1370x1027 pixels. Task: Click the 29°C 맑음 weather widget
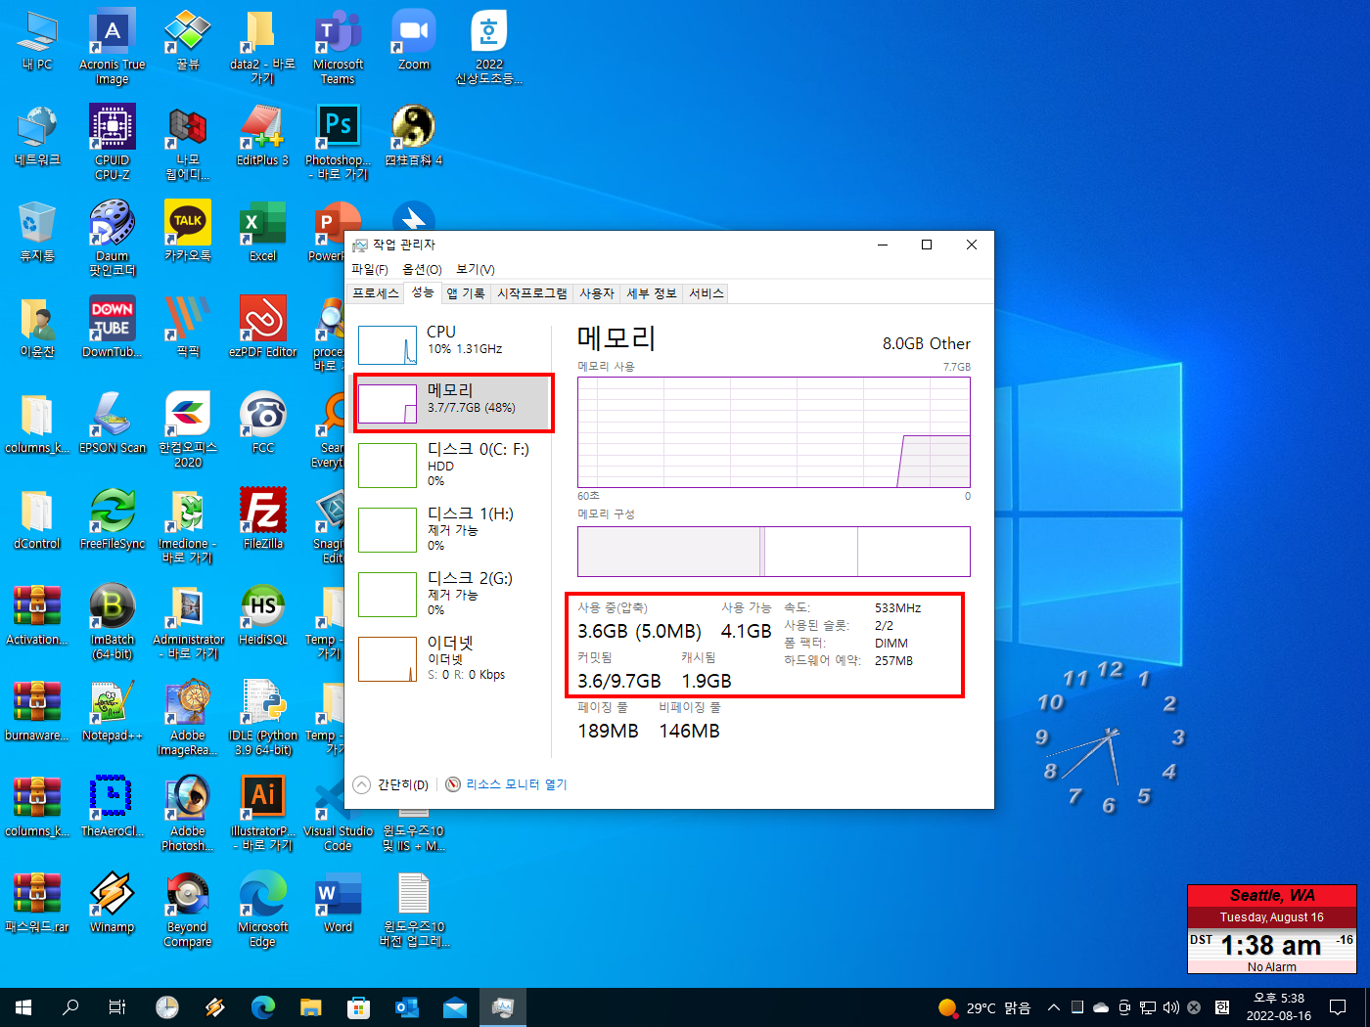pos(984,1007)
